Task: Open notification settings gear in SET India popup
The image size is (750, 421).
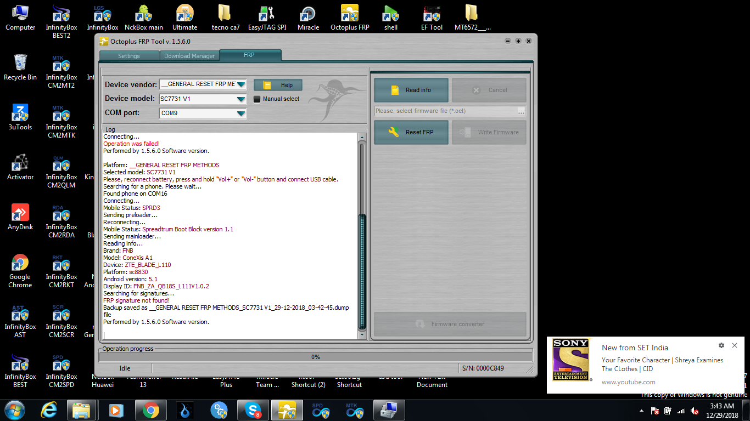Action: click(x=721, y=345)
